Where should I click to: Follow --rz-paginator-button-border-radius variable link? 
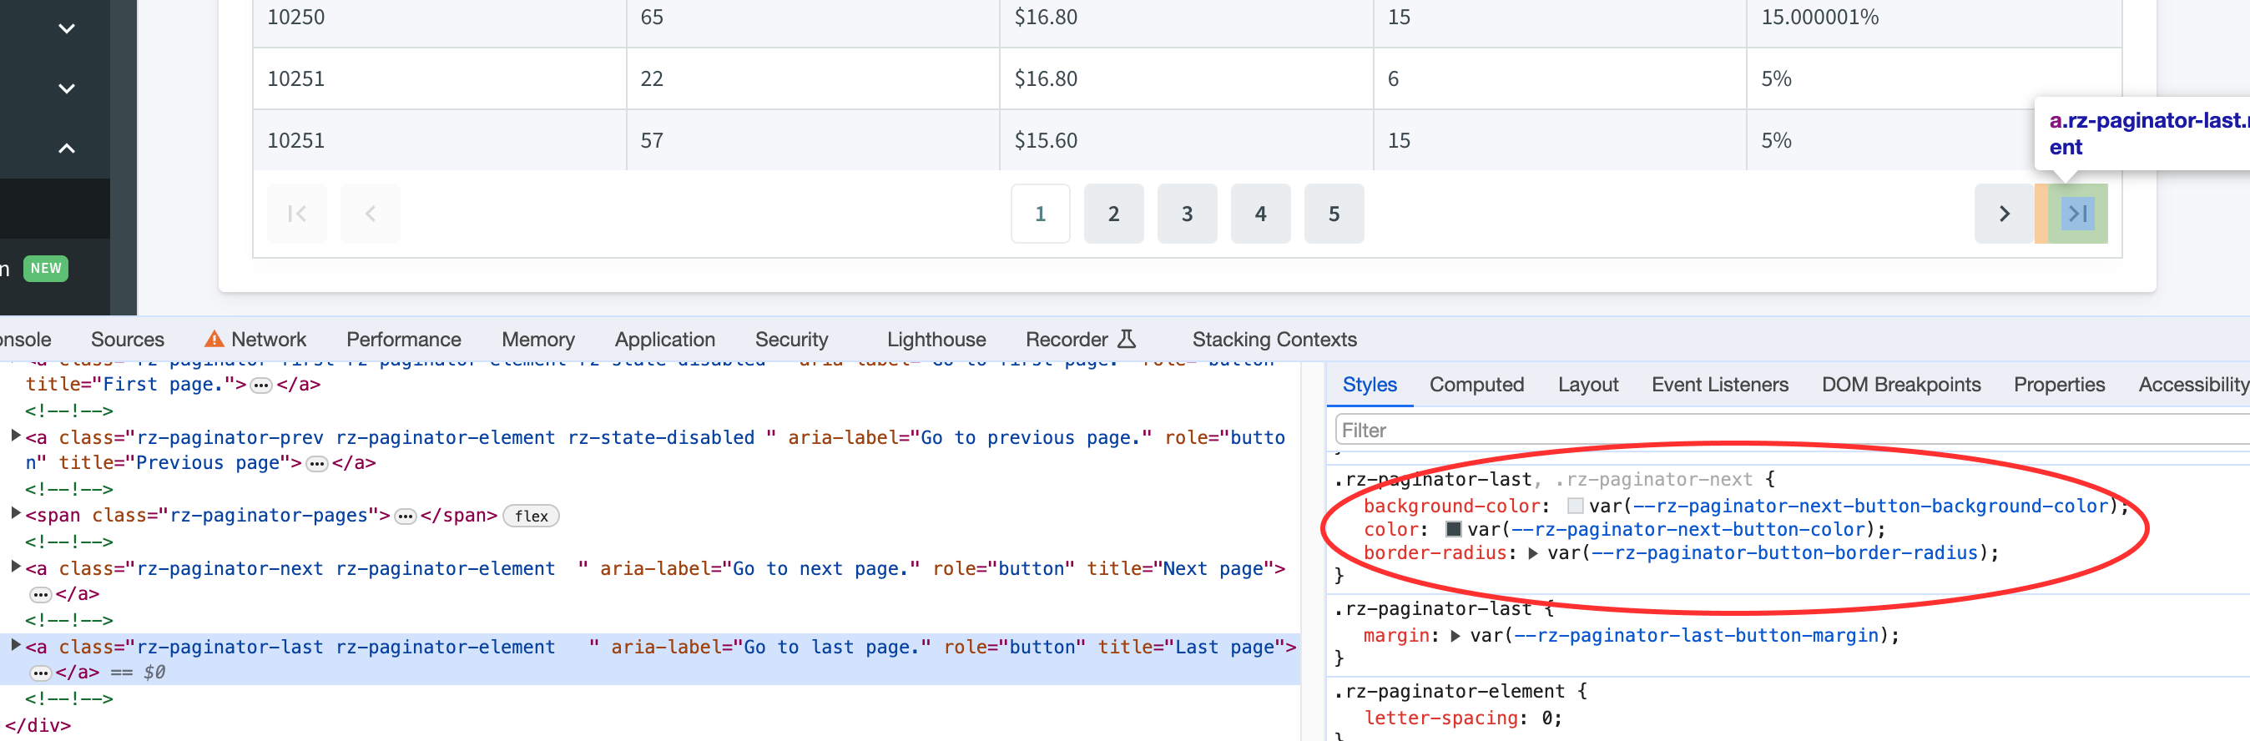coord(1785,553)
